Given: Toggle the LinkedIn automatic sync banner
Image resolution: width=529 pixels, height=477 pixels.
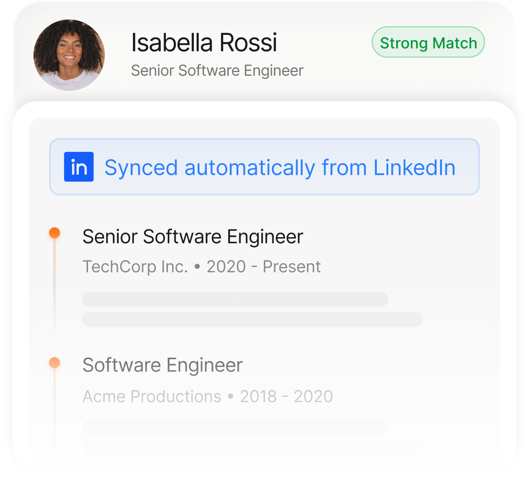Looking at the screenshot, I should 264,167.
